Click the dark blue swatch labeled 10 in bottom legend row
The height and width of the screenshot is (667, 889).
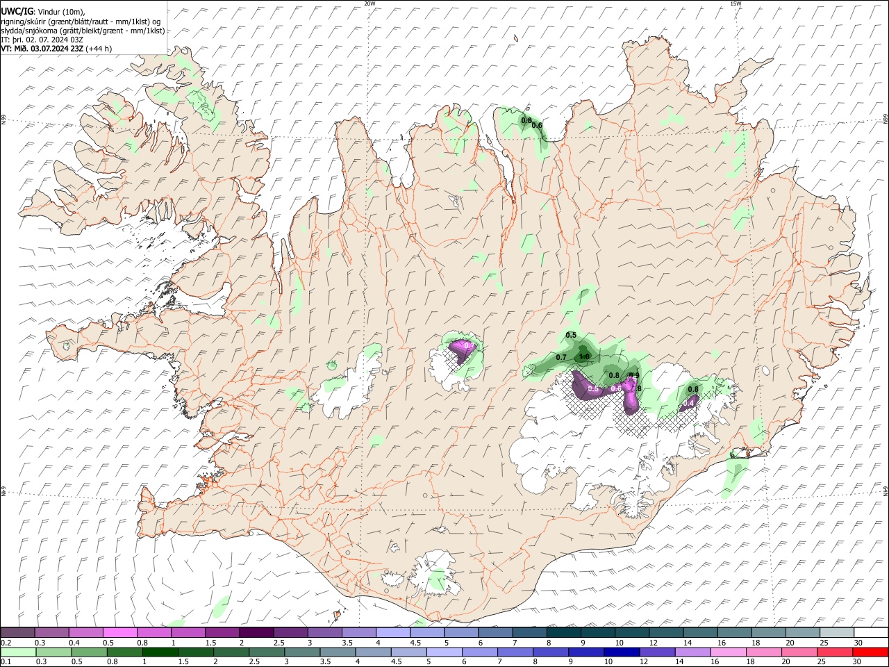[620, 652]
